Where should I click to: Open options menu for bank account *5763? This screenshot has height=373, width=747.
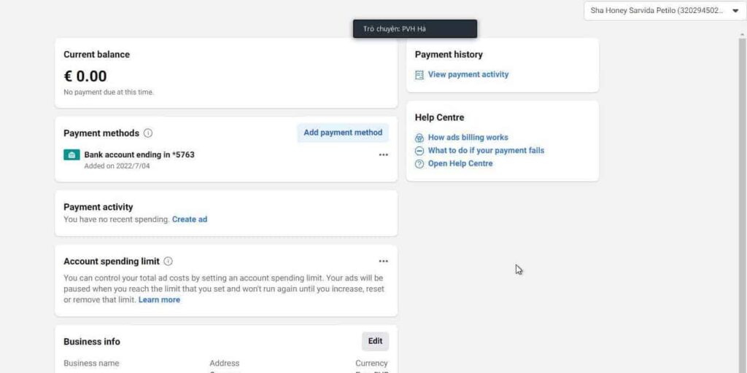coord(384,155)
